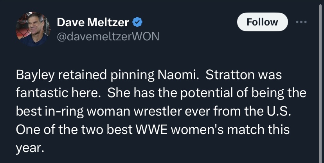Click the @davemeltzerWON handle
324x163 pixels.
pos(108,36)
